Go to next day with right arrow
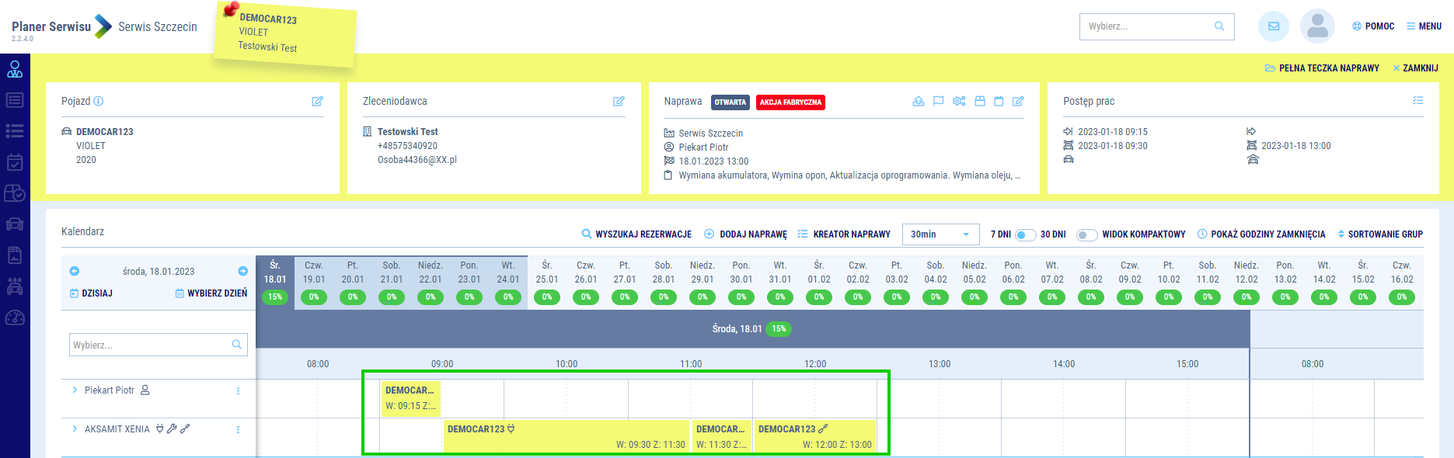Screen dimensions: 1454x458 coord(242,271)
